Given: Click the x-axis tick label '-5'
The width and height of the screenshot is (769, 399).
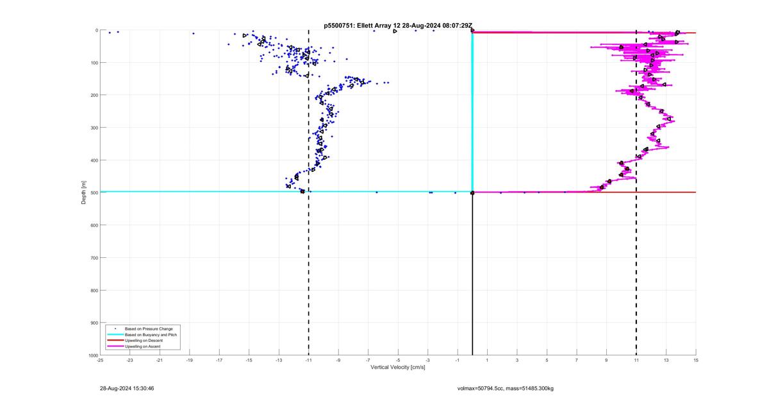Looking at the screenshot, I should (x=398, y=360).
